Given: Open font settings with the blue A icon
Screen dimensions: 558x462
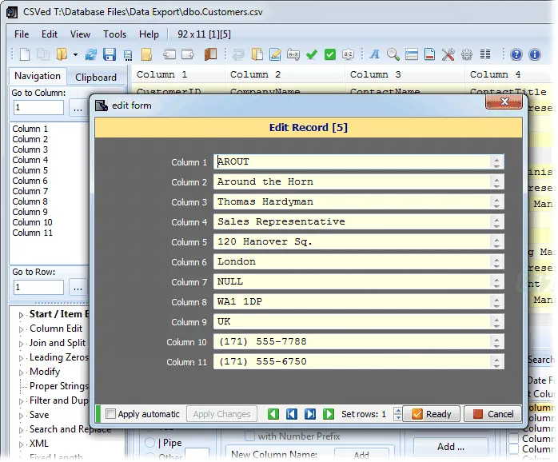Looking at the screenshot, I should [x=374, y=54].
